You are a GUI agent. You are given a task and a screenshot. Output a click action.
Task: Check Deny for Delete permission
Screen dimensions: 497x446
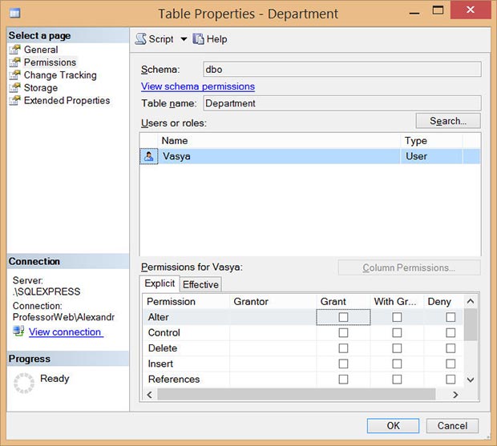click(x=451, y=348)
